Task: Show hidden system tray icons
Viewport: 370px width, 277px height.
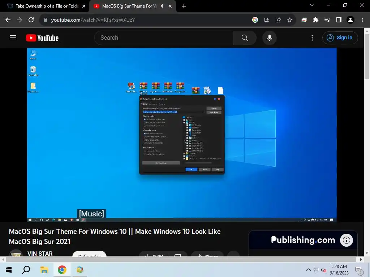Action: pyautogui.click(x=309, y=270)
